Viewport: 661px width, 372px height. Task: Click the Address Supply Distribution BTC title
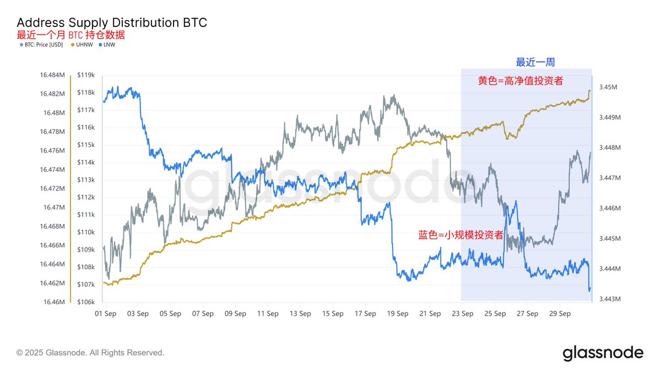coord(112,23)
